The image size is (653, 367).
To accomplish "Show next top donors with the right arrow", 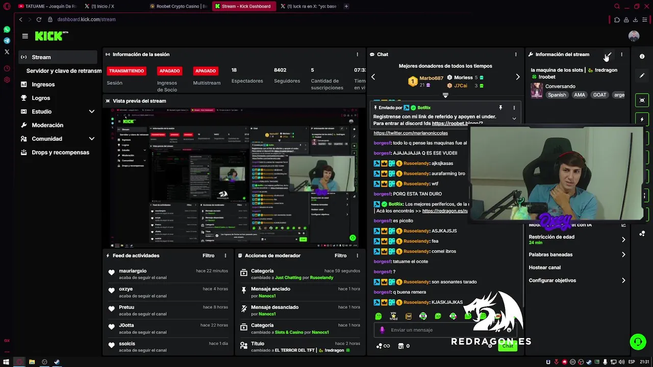I will click(x=518, y=77).
